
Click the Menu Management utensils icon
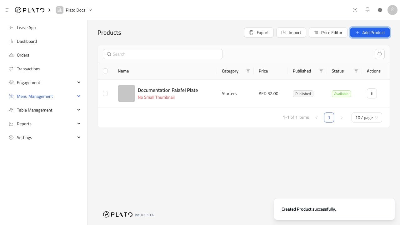(x=11, y=96)
